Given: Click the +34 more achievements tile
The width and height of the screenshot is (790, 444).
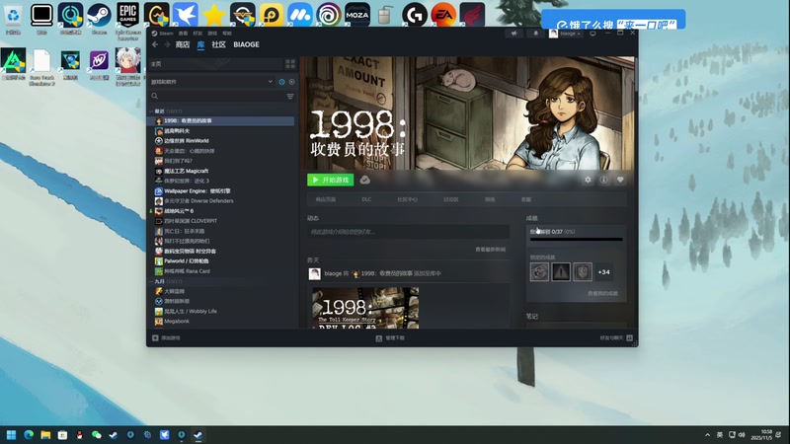Looking at the screenshot, I should coord(604,272).
